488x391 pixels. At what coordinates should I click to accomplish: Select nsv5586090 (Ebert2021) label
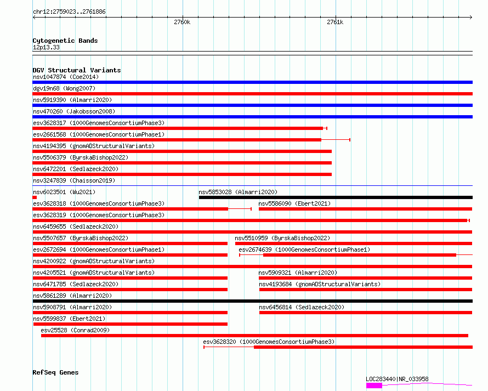[294, 203]
